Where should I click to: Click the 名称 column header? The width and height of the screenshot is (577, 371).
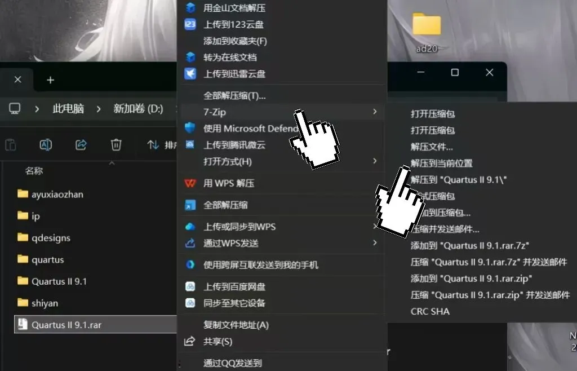(34, 170)
